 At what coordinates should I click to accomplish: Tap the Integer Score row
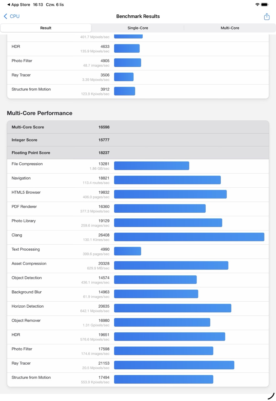click(x=138, y=140)
